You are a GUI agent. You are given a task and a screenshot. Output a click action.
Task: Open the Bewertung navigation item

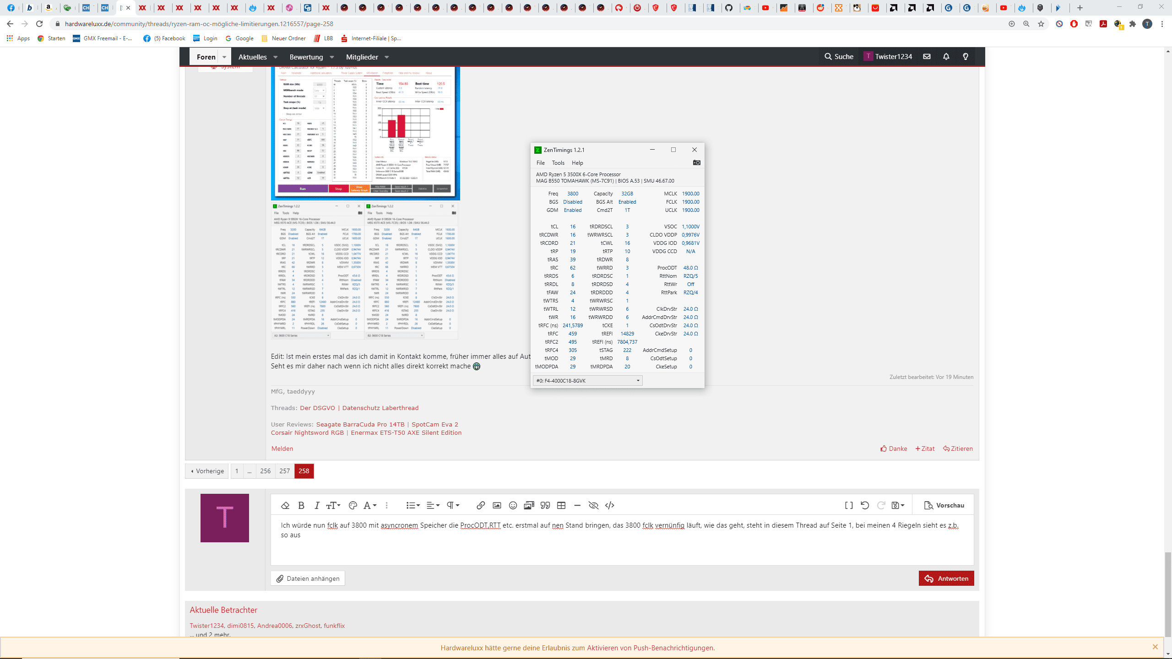click(x=306, y=57)
